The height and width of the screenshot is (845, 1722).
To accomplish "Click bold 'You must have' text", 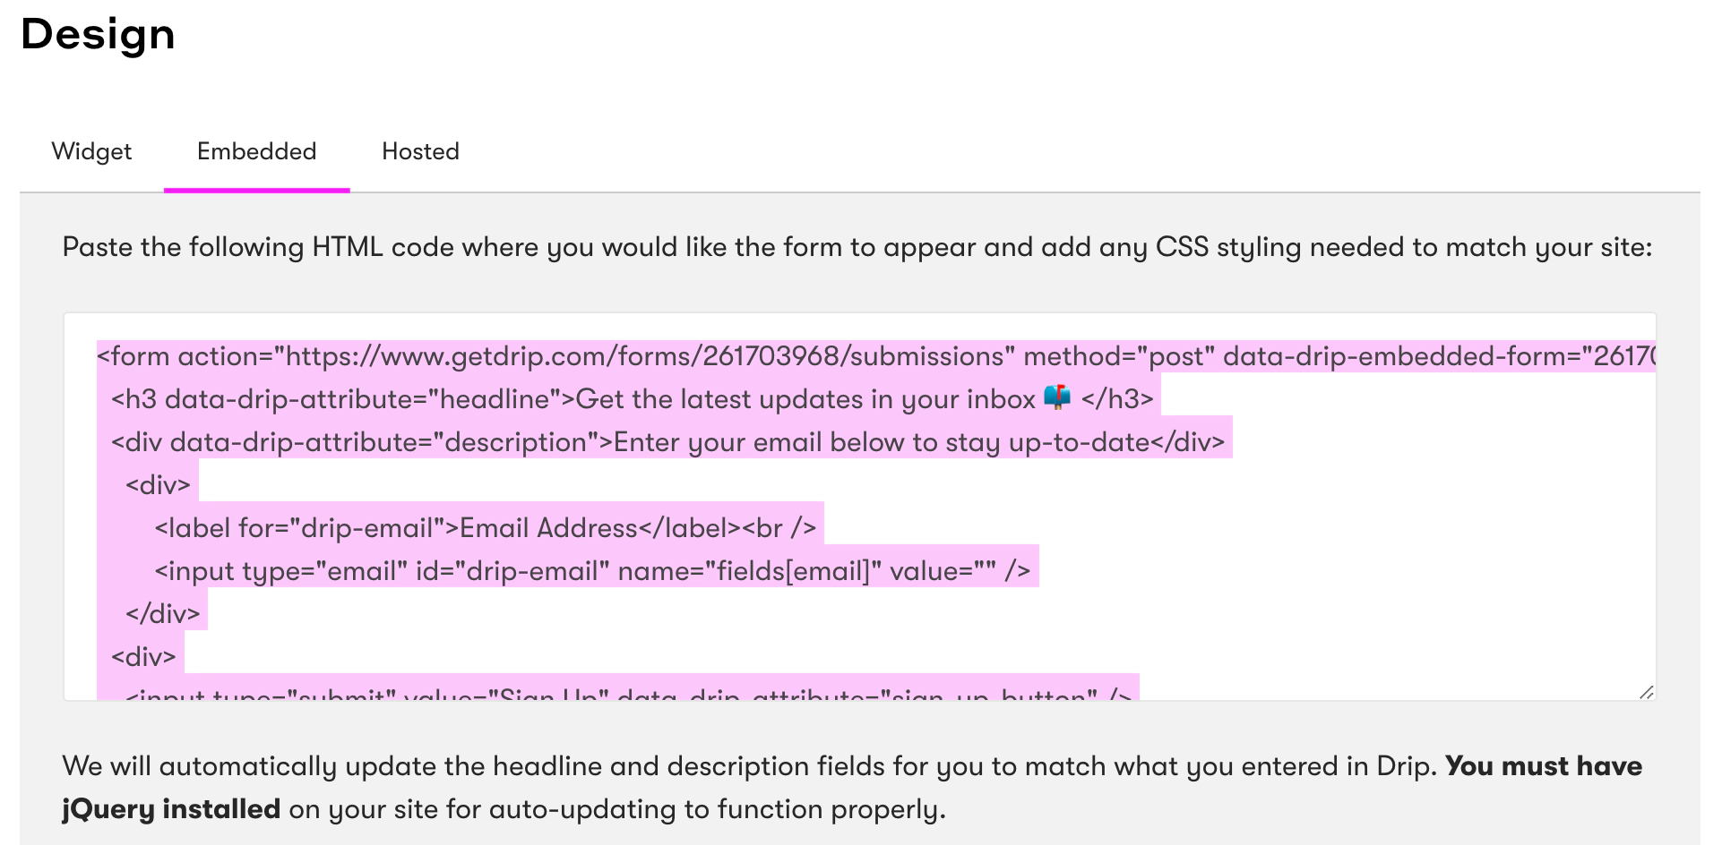I will tap(1543, 766).
